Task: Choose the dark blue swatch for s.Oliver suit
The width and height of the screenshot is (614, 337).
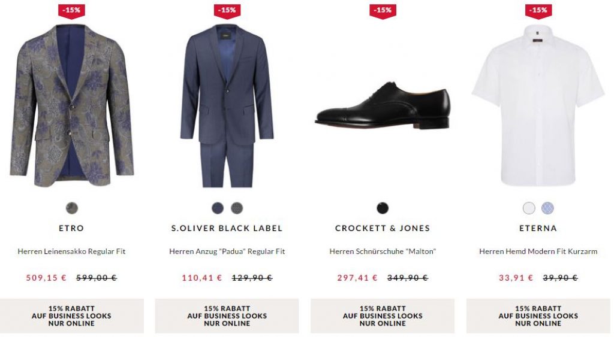Action: pyautogui.click(x=217, y=208)
